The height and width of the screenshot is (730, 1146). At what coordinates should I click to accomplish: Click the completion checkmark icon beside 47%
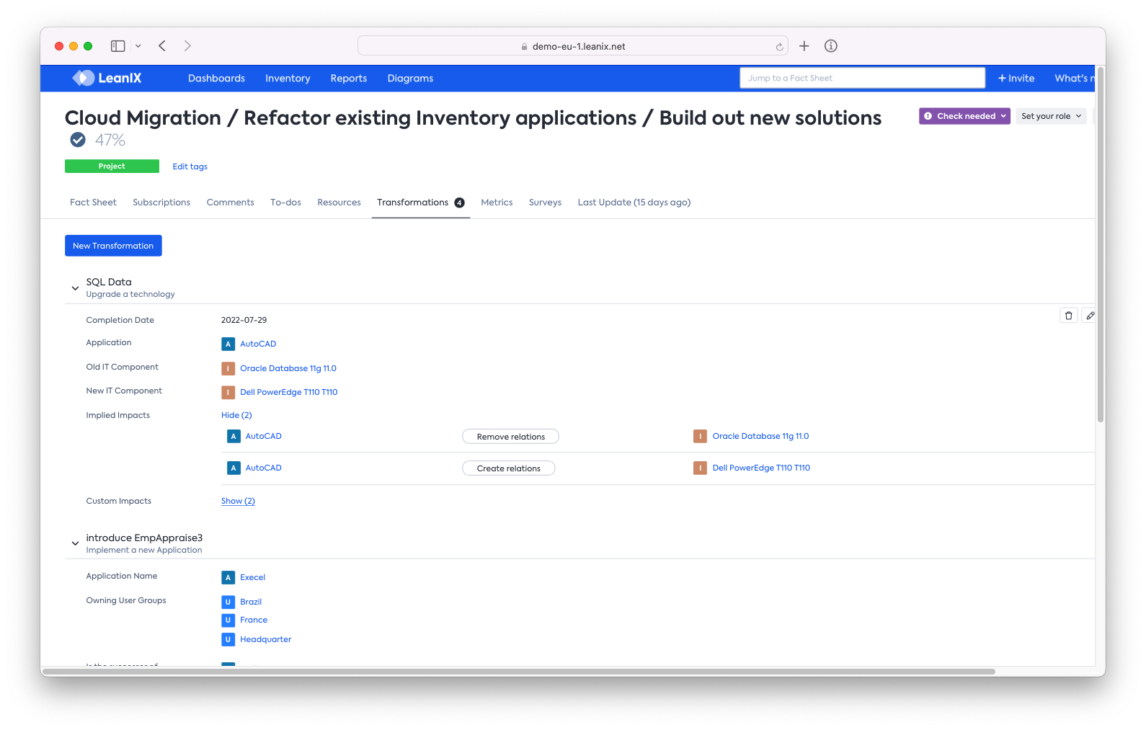tap(78, 140)
